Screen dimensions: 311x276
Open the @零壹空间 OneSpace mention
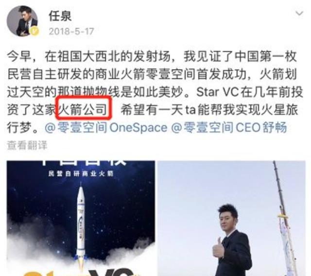click(x=106, y=127)
